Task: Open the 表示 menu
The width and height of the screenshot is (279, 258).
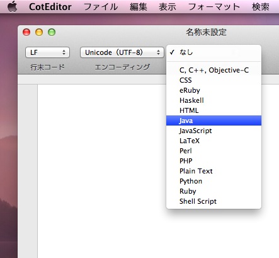Action: point(168,7)
